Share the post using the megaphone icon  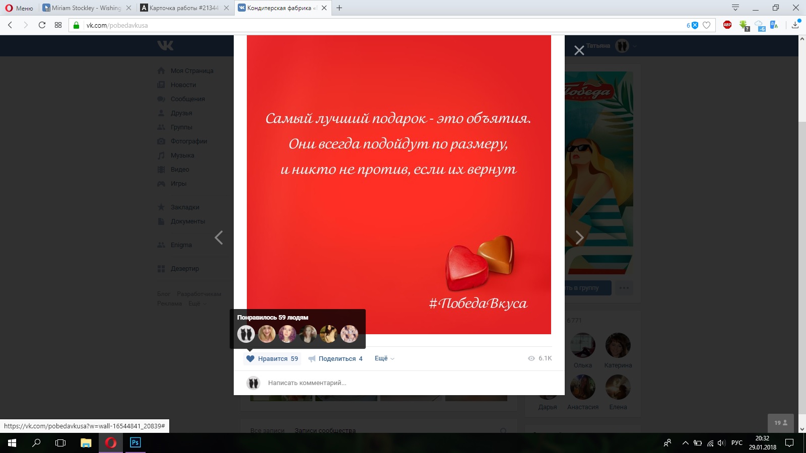click(312, 359)
